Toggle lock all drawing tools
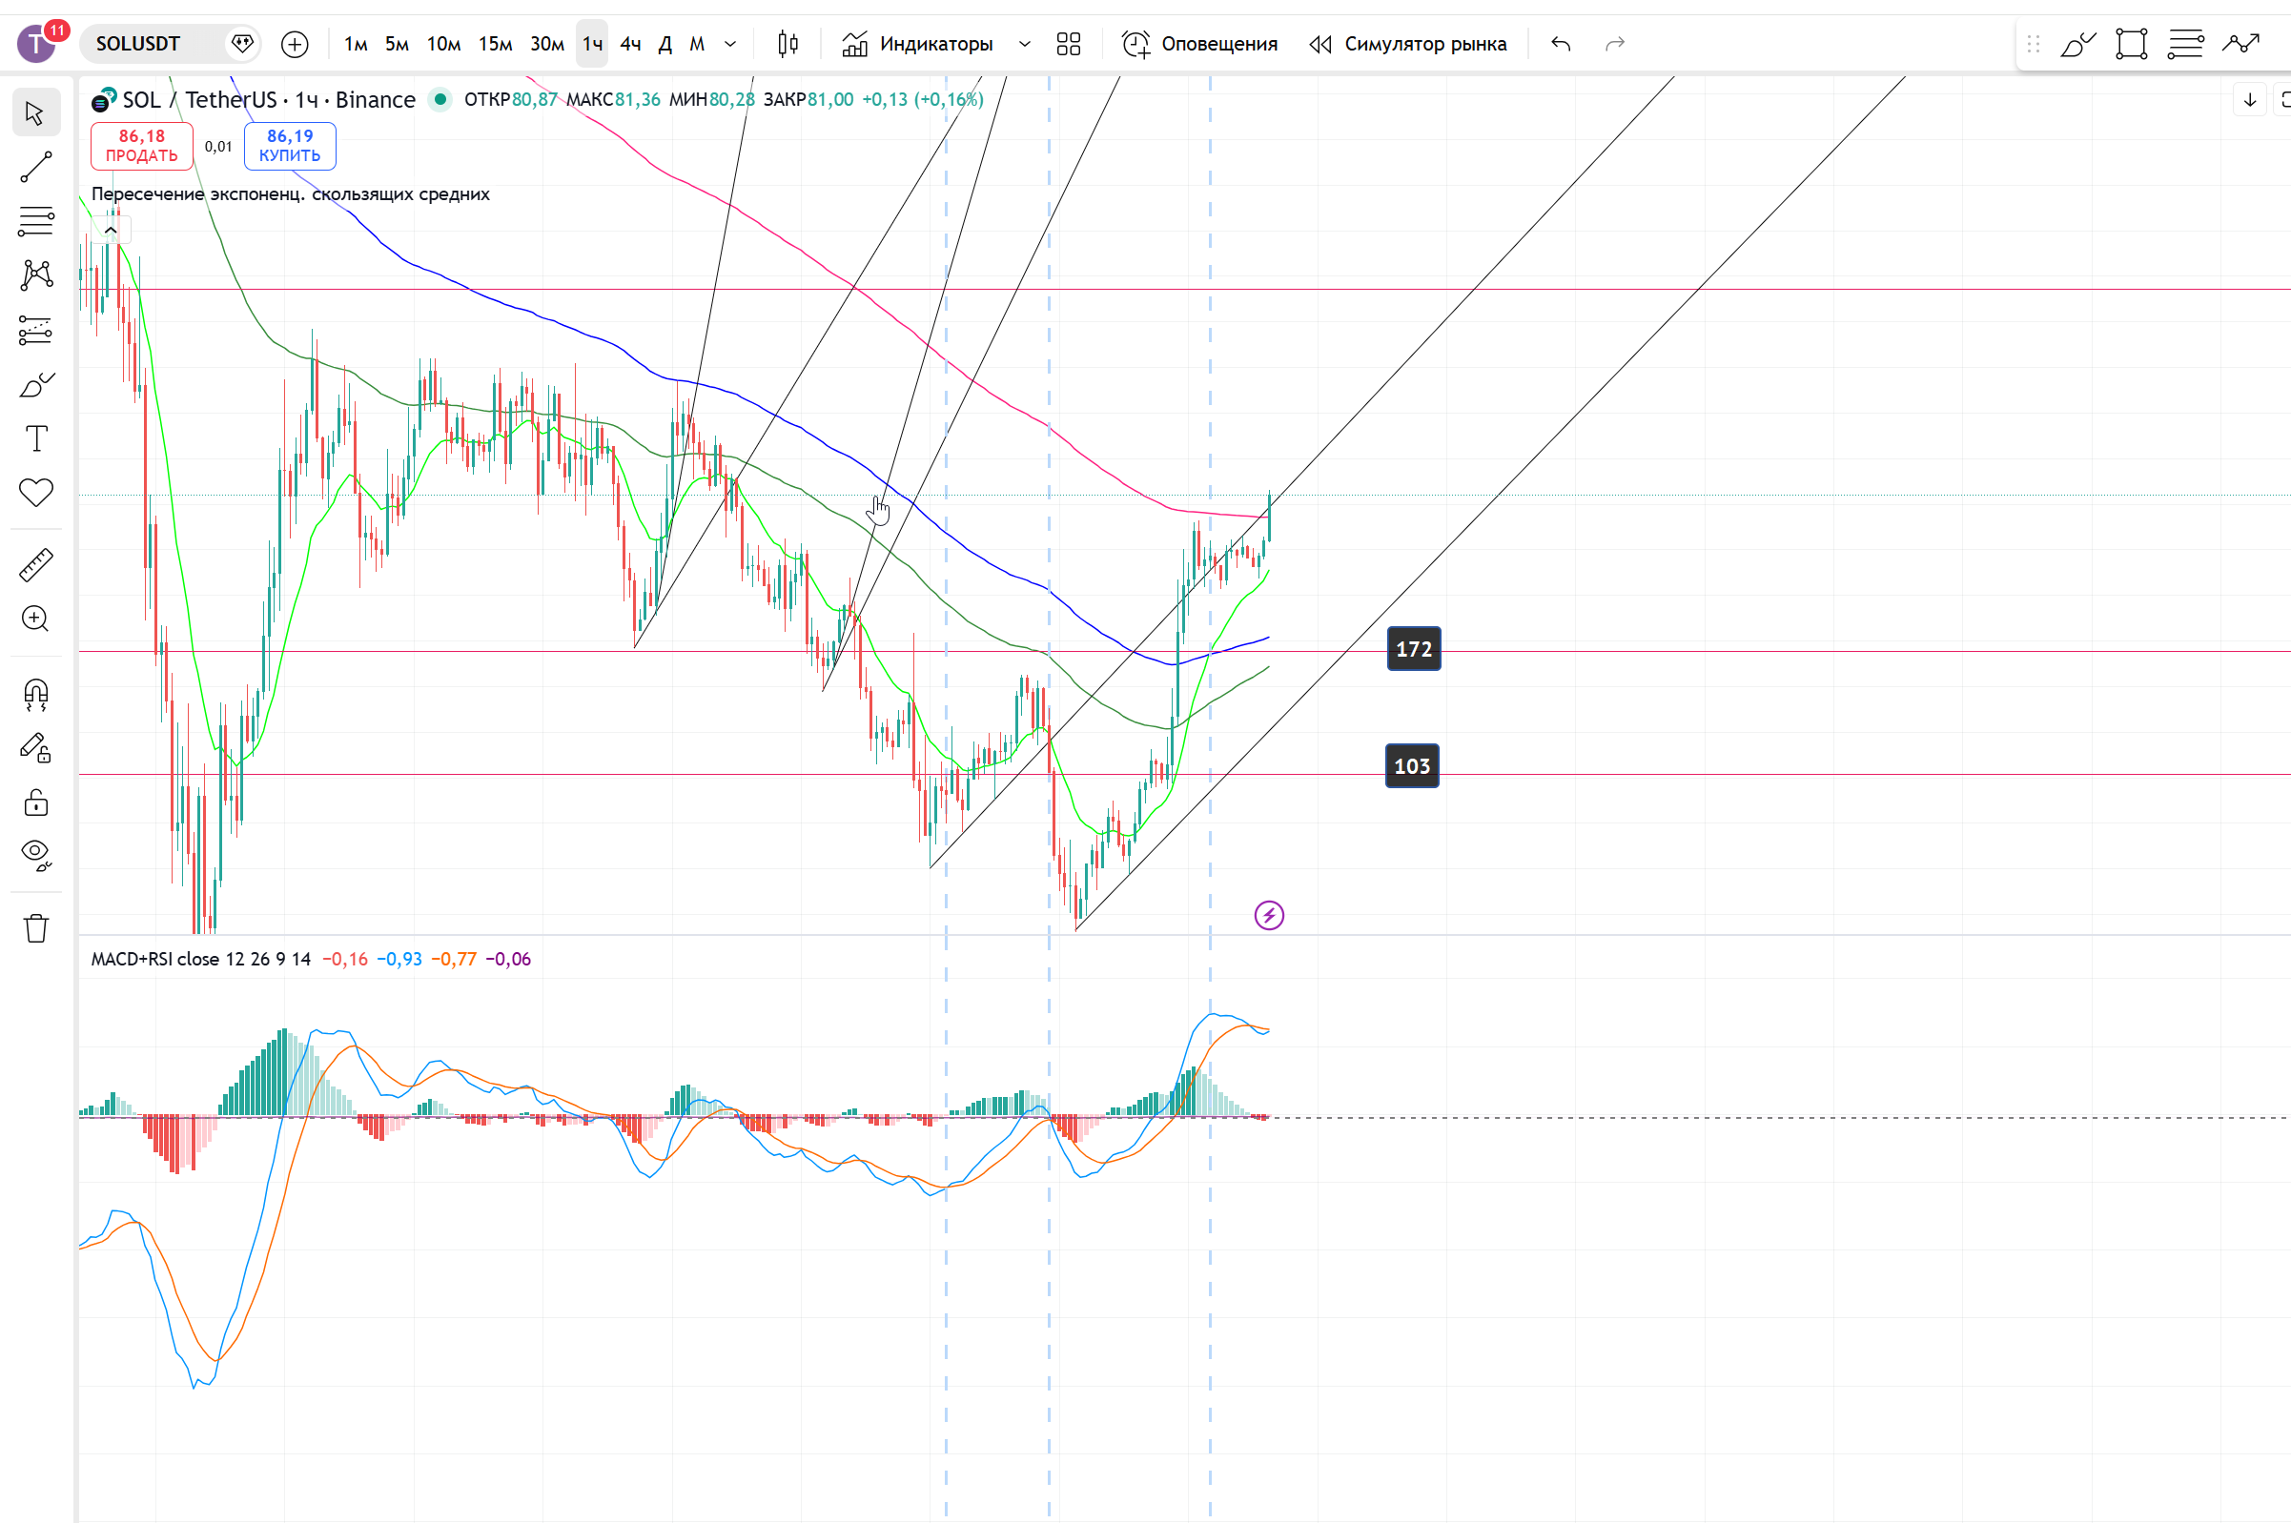This screenshot has height=1523, width=2291. click(36, 802)
